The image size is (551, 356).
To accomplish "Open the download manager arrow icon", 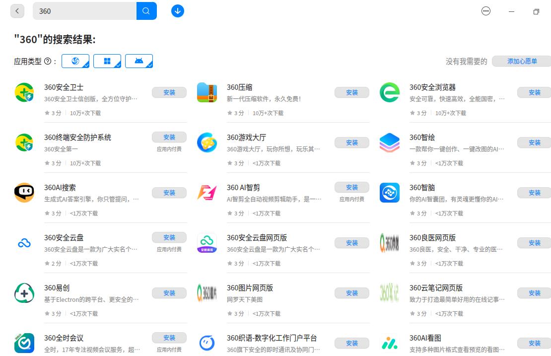I will point(177,11).
